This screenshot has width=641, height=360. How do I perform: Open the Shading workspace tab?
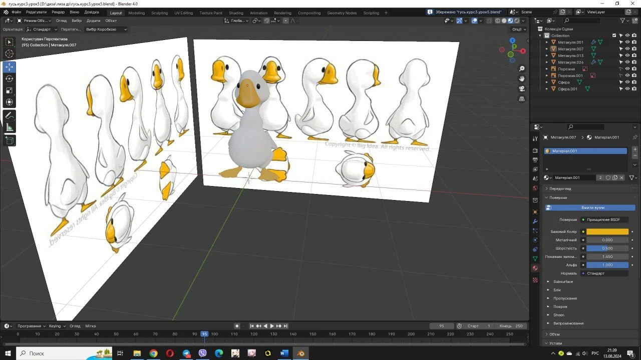(236, 13)
